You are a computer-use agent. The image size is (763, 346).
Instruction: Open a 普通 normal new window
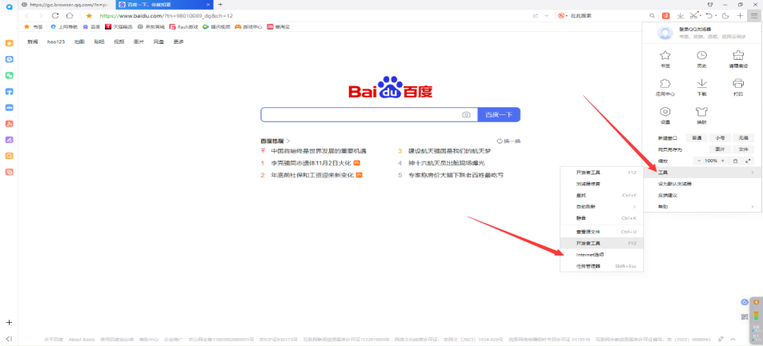pos(697,138)
